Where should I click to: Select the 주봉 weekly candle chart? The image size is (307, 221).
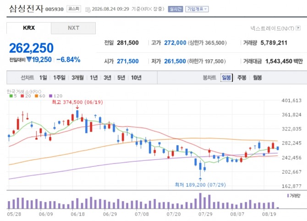241,78
